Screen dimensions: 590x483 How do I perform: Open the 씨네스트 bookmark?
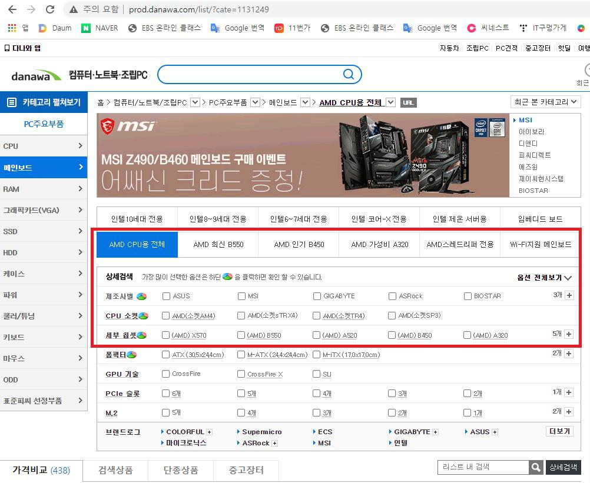[x=488, y=28]
